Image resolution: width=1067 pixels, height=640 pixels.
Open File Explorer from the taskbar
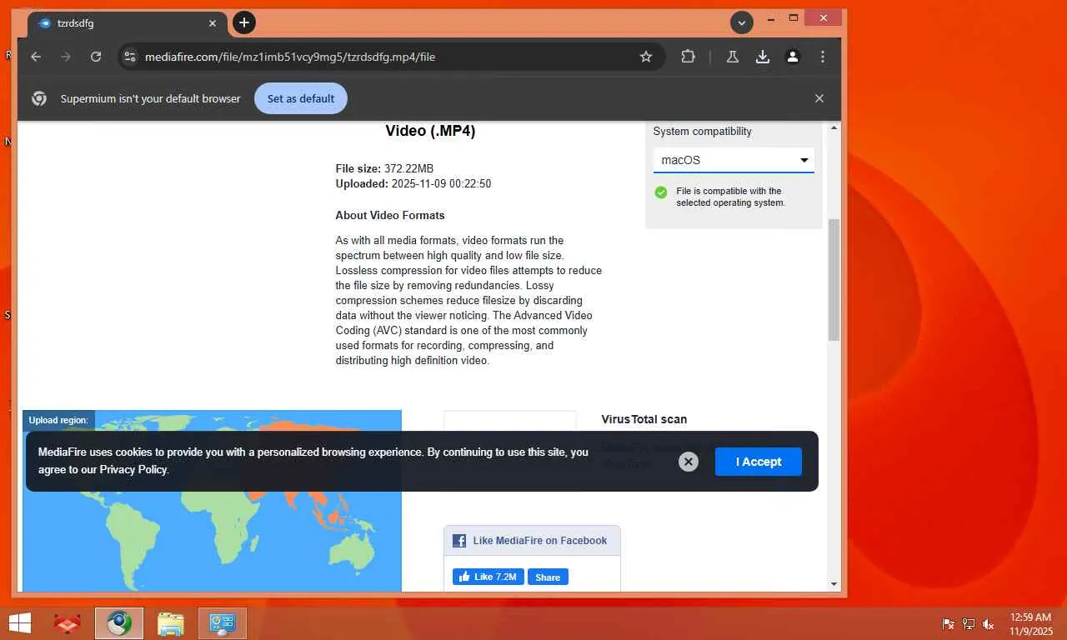pos(171,623)
